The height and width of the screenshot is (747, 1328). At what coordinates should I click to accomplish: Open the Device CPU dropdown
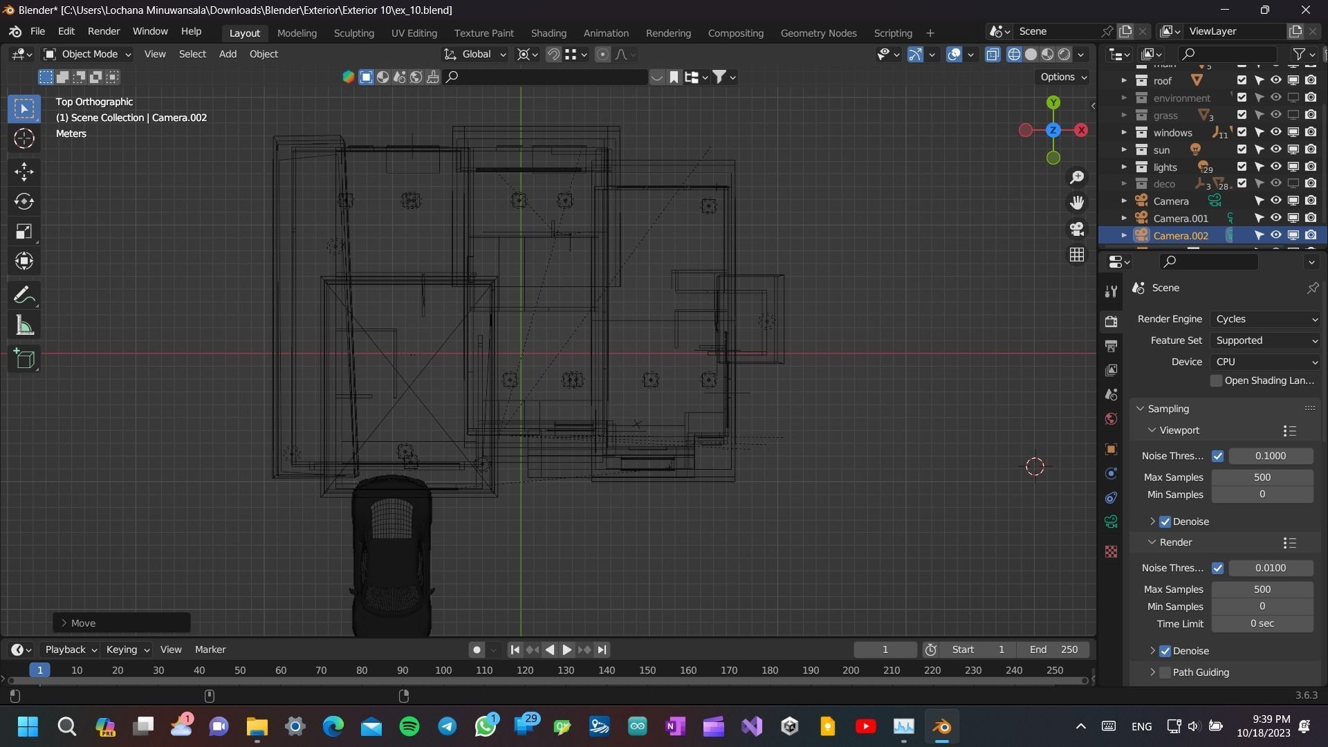click(x=1266, y=362)
